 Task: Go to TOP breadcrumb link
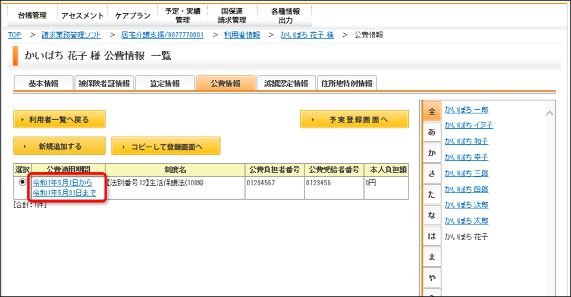14,35
